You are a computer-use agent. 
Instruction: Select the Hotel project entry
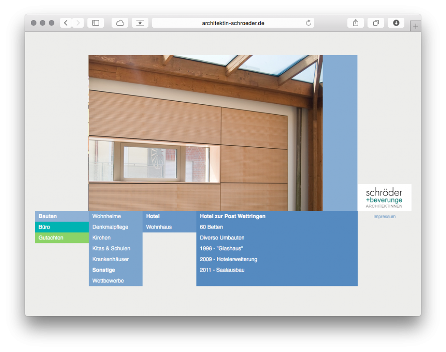click(x=169, y=216)
